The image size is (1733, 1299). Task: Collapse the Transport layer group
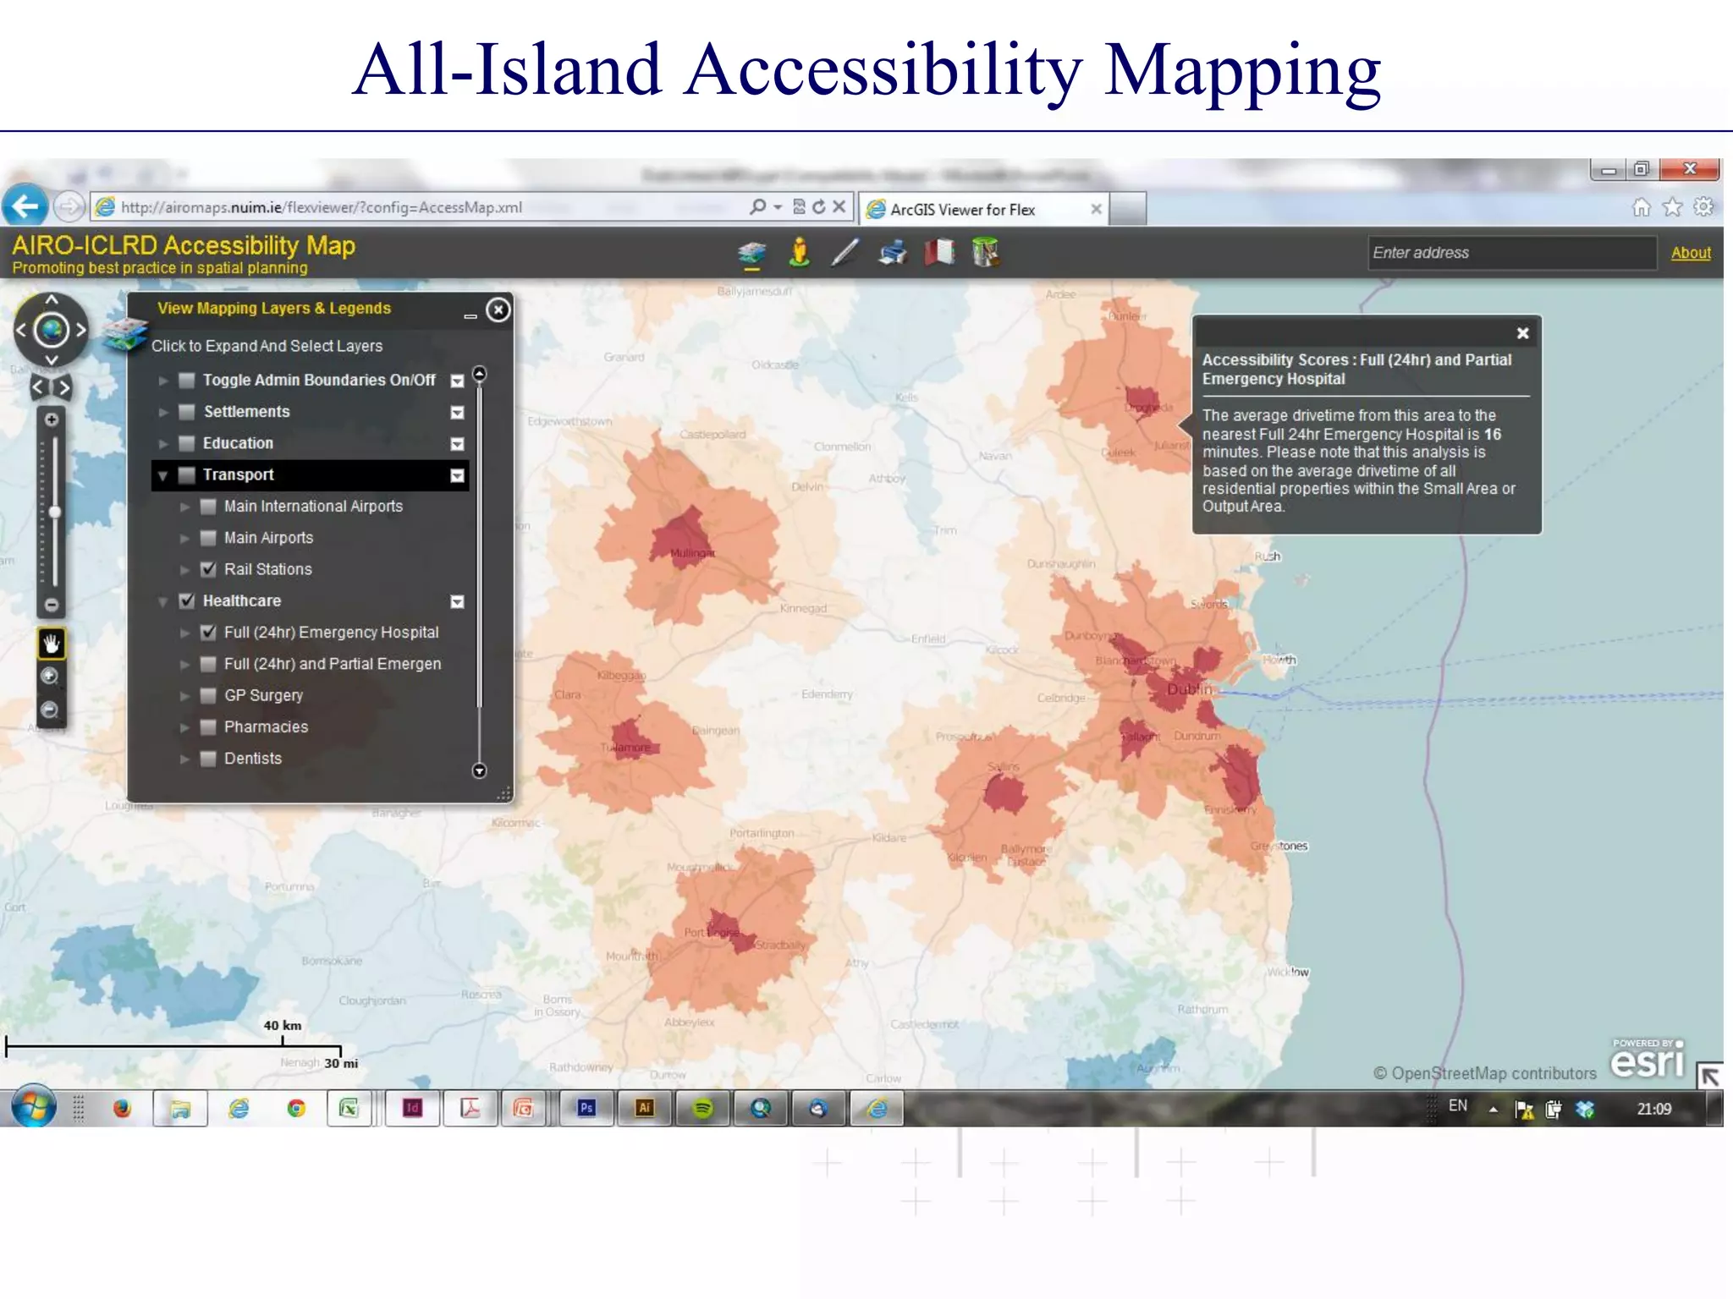[162, 475]
